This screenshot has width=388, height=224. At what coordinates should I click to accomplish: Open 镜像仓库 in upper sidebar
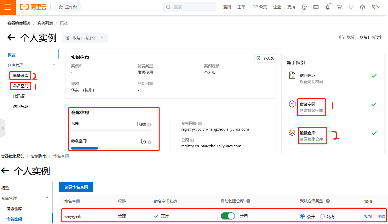[21, 76]
